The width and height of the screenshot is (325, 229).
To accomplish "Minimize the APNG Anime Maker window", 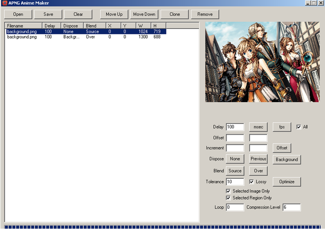I will 308,3.
